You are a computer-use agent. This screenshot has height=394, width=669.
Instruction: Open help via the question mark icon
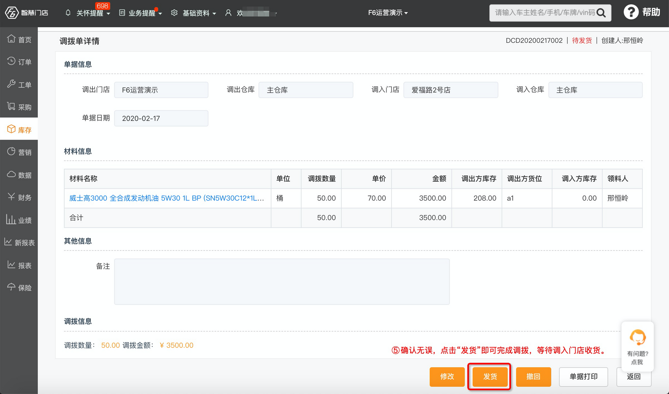[x=631, y=12]
